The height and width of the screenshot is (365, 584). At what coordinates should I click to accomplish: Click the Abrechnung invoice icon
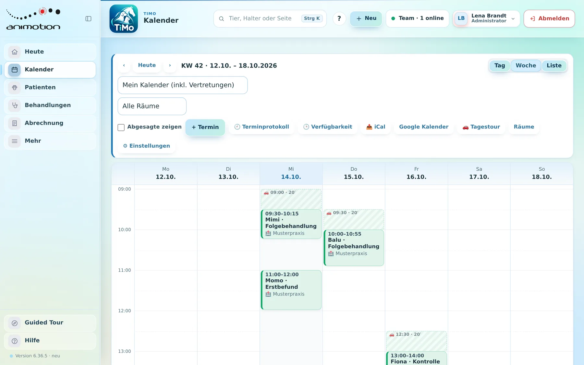click(x=14, y=123)
